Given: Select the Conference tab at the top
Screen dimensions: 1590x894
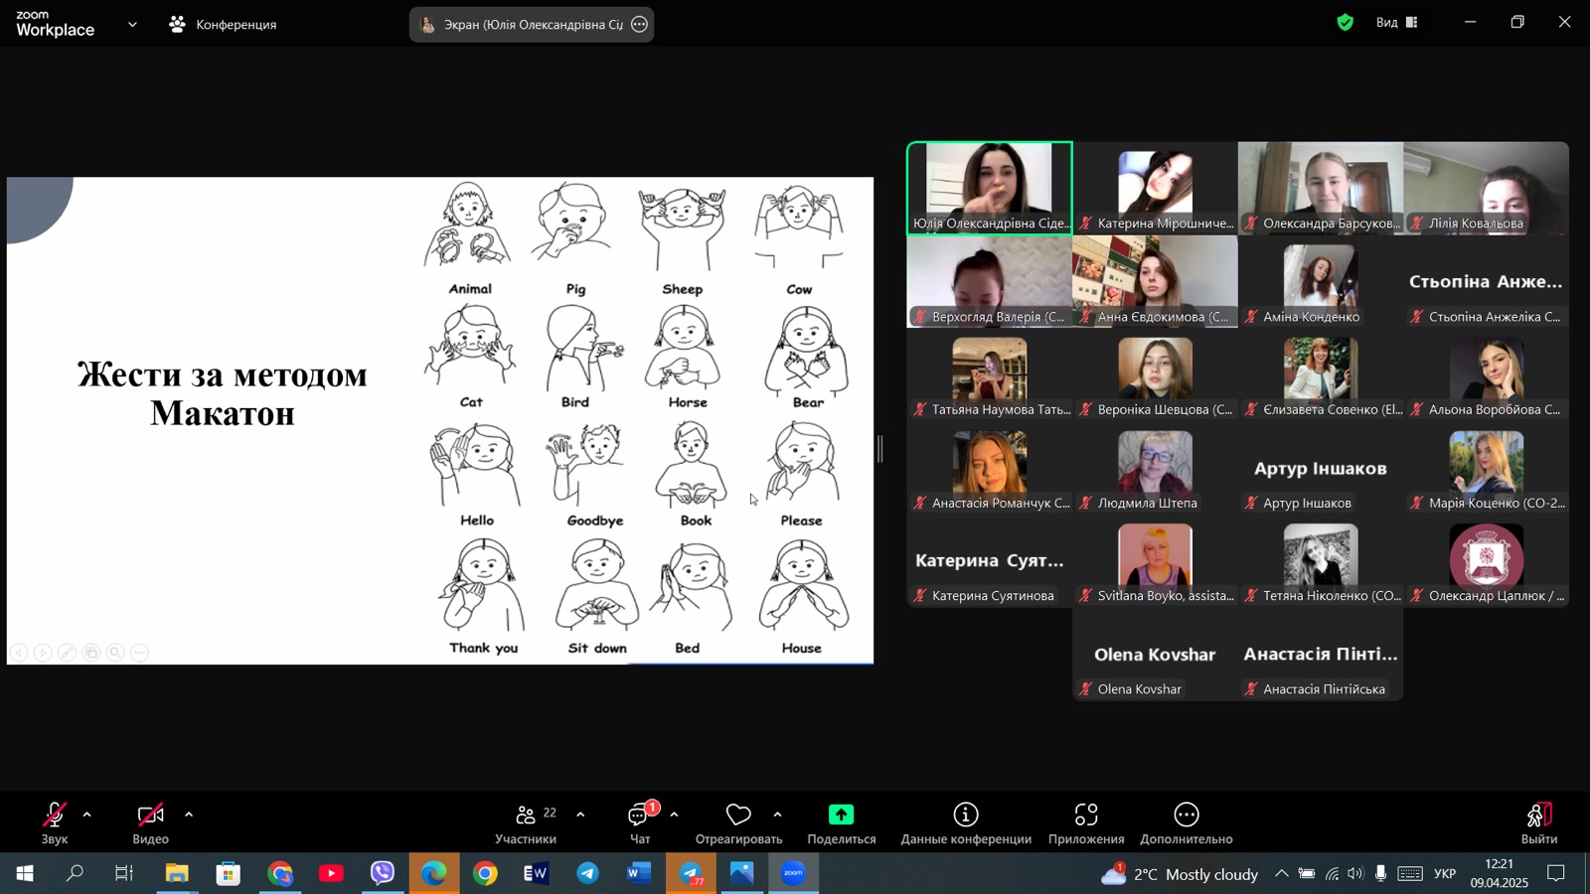Looking at the screenshot, I should [x=224, y=25].
